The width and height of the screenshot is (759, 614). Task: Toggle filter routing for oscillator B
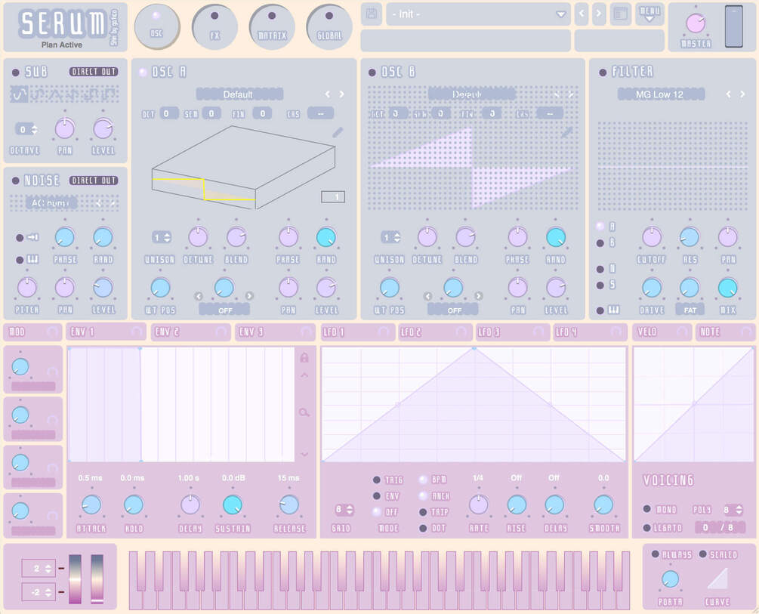600,243
